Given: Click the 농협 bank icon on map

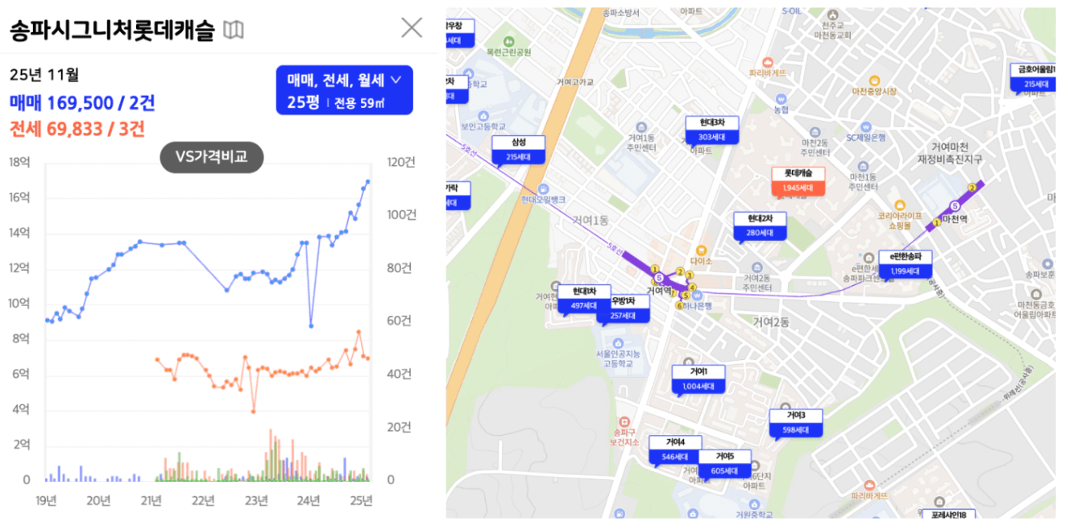Looking at the screenshot, I should 780,97.
